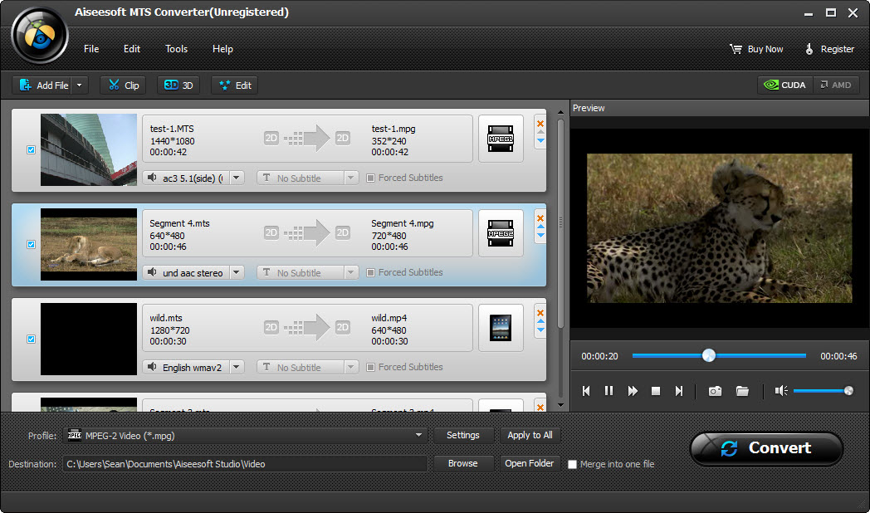Check Merge into one file

573,464
